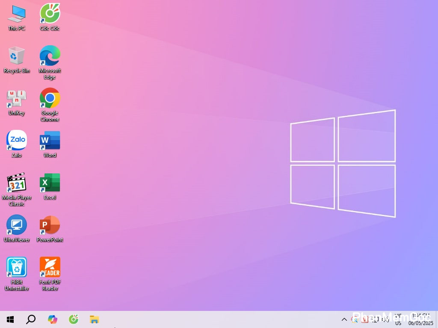
Task: Click the Excel desktop shortcut
Action: click(50, 183)
